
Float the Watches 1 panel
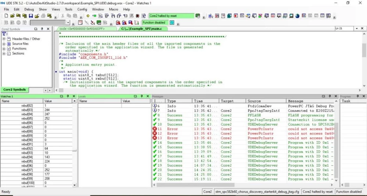[61, 96]
